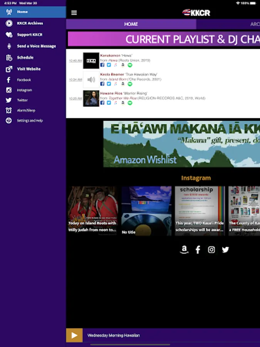Go to Settings and Help
The width and height of the screenshot is (260, 347).
click(30, 121)
